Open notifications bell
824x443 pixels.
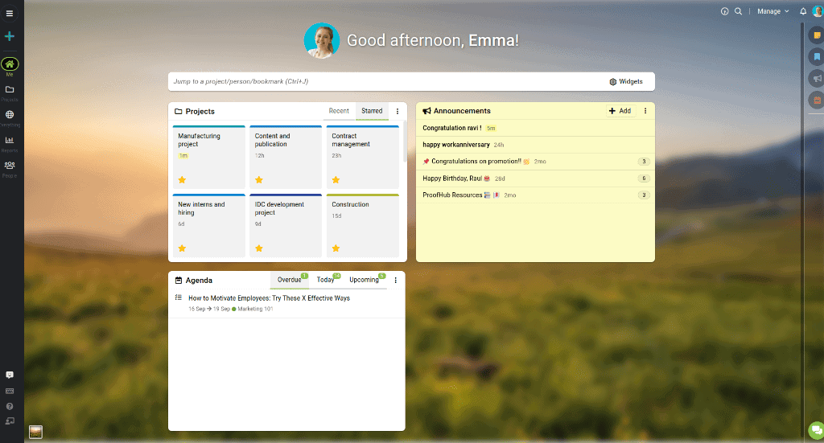803,11
